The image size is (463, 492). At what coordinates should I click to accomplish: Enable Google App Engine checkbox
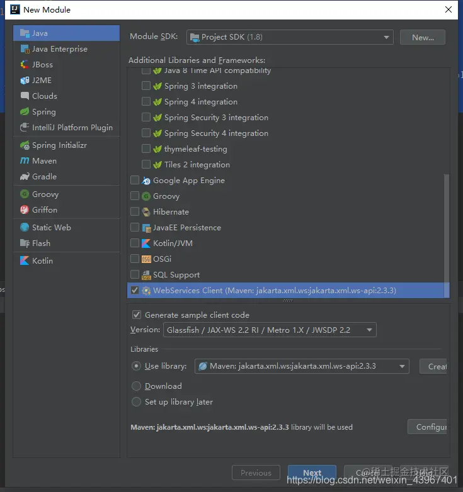point(135,180)
